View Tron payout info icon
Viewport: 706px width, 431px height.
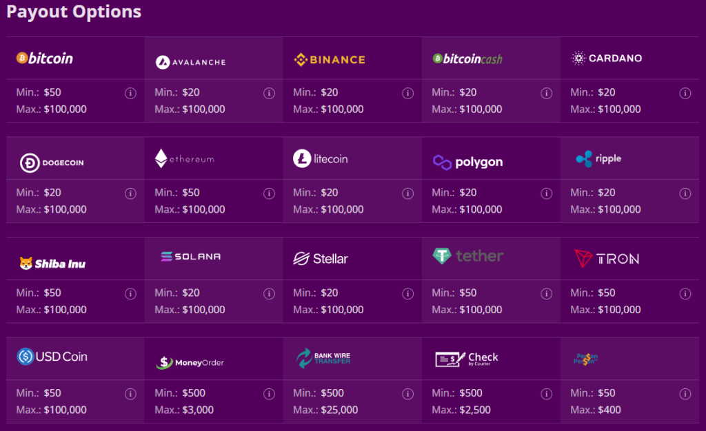pos(685,293)
